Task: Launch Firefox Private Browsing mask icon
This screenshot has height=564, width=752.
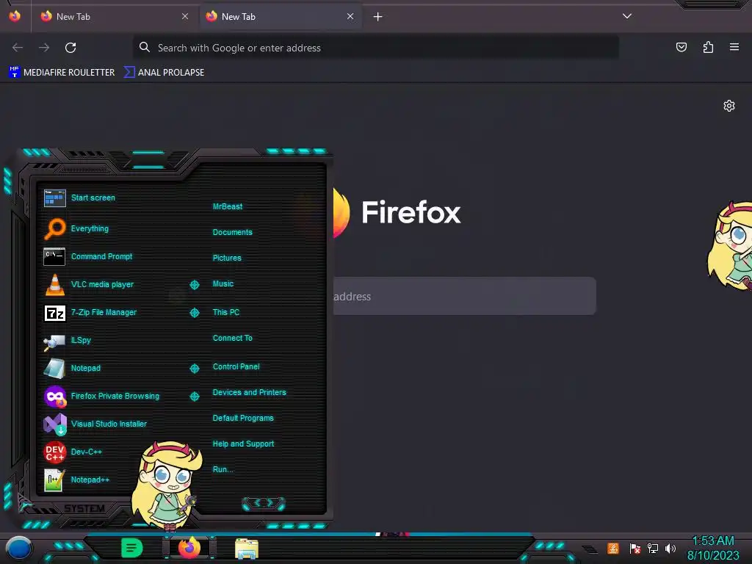Action: tap(54, 396)
